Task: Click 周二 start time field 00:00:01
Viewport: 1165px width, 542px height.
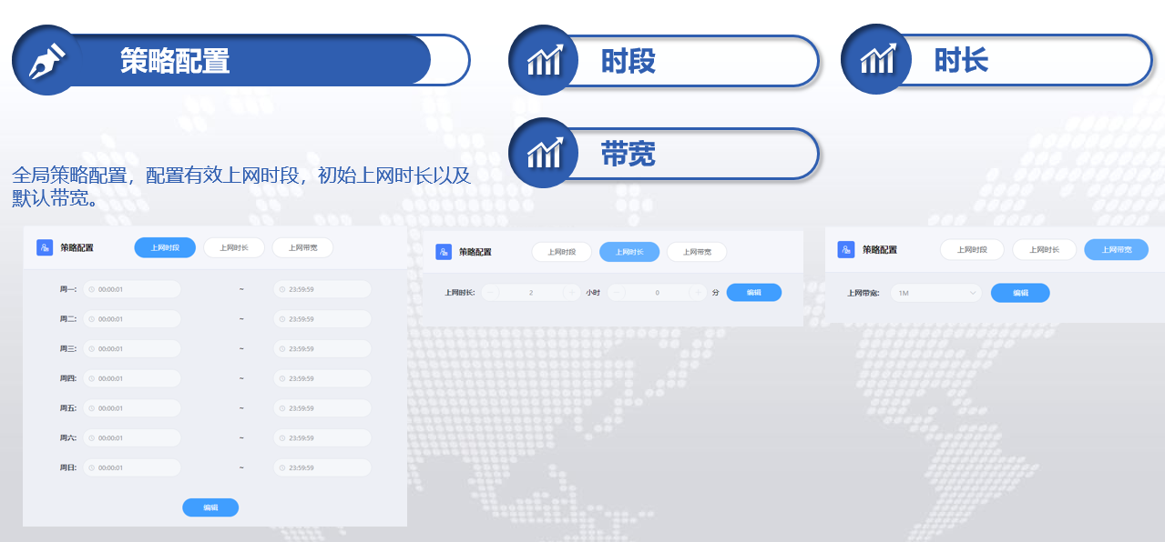Action: (x=132, y=319)
